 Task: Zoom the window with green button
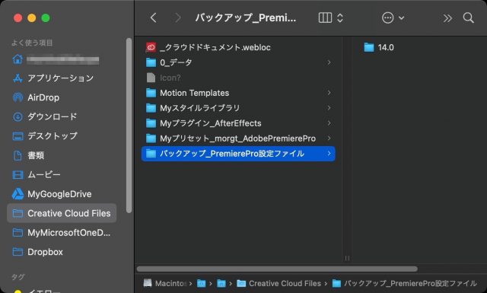(46, 18)
